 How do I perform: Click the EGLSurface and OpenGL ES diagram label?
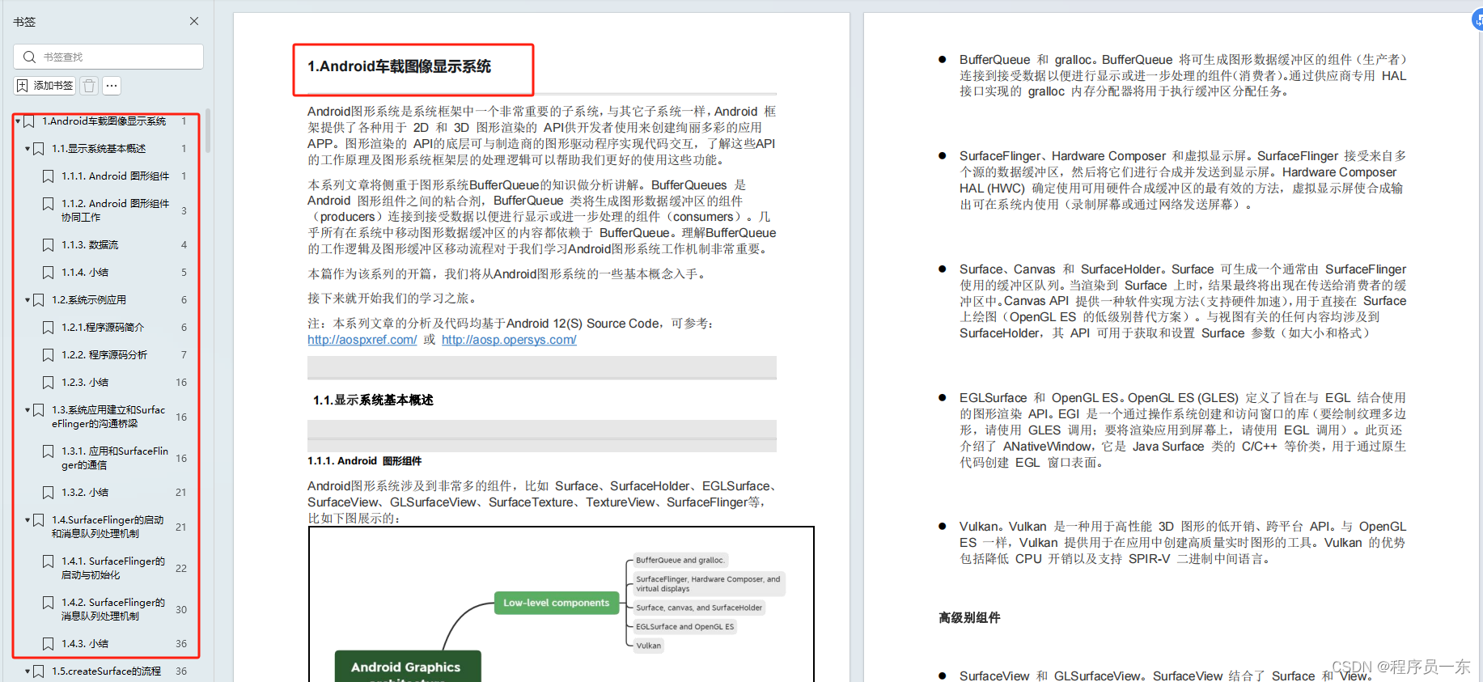pos(685,627)
